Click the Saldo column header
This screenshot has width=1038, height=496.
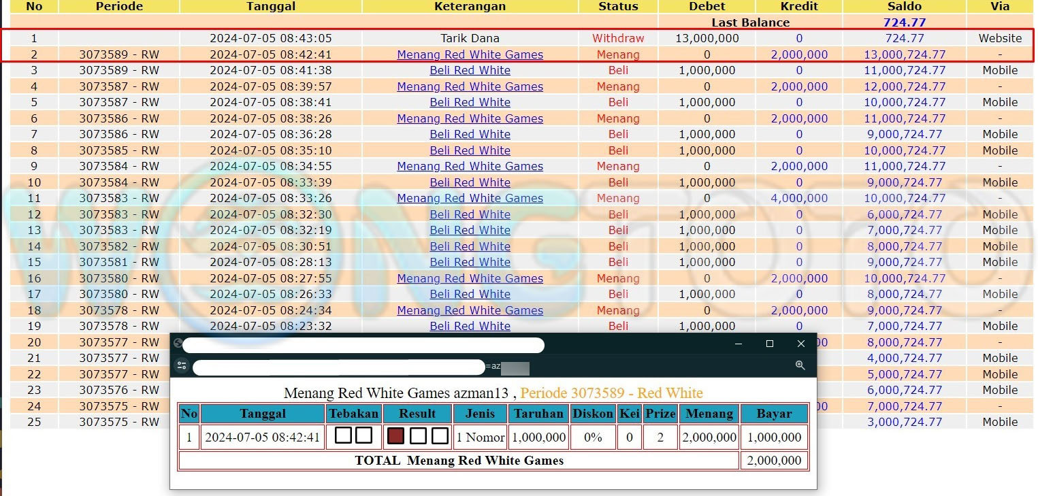(904, 6)
